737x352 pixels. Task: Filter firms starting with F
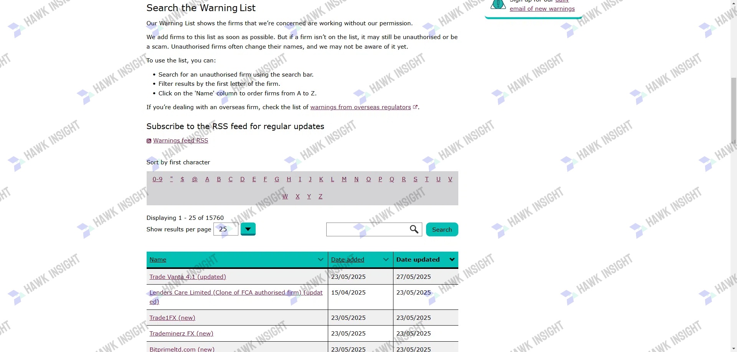(265, 179)
